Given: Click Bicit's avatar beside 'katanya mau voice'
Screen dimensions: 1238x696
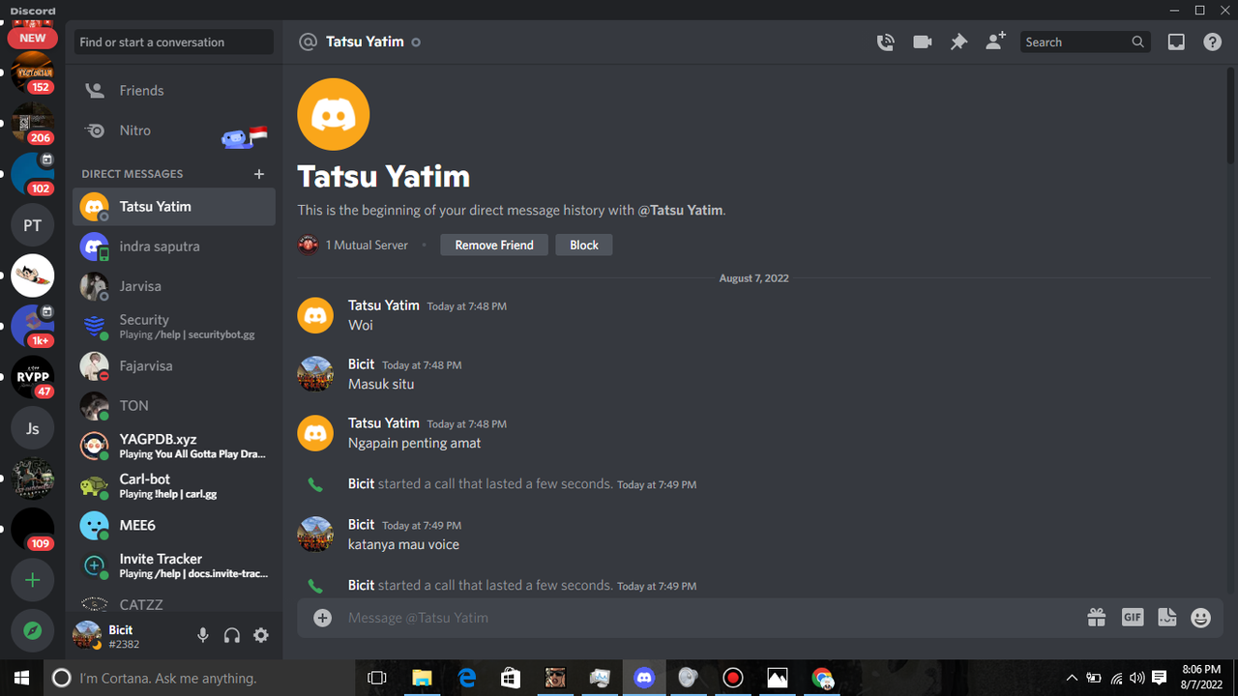Looking at the screenshot, I should (x=315, y=535).
